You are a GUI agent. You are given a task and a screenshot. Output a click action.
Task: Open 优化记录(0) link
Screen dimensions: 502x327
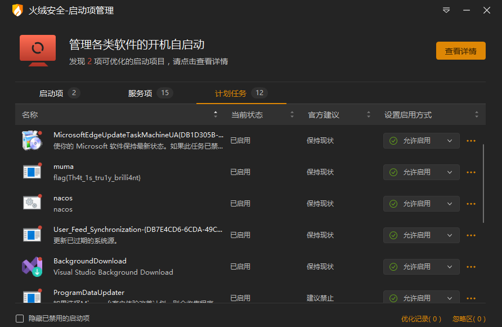click(422, 319)
